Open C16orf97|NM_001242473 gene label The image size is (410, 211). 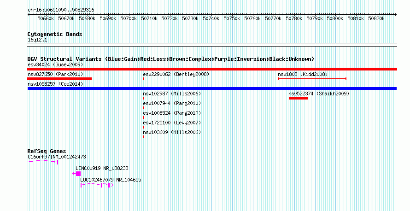point(57,157)
